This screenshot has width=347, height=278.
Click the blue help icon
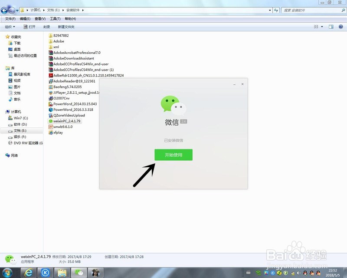[x=341, y=27]
